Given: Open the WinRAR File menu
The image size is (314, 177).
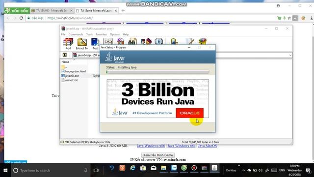Looking at the screenshot, I should tap(63, 34).
